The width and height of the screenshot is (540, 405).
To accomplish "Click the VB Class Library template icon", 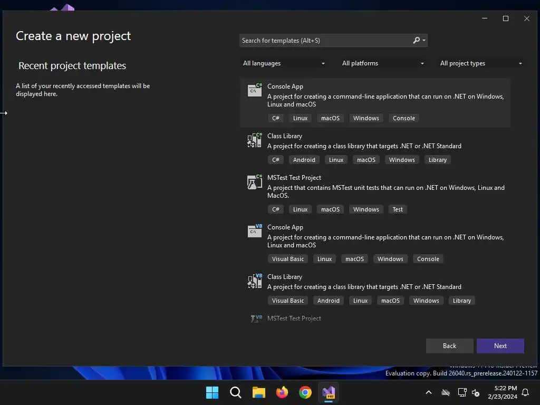I will click(x=255, y=281).
